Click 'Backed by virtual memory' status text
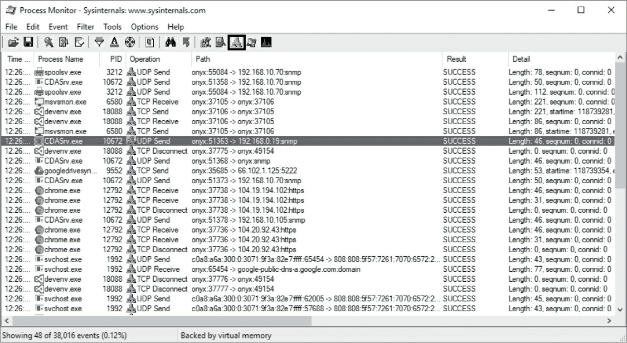627x343 pixels. [x=226, y=335]
